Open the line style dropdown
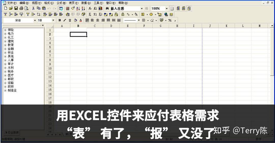 tap(139, 20)
